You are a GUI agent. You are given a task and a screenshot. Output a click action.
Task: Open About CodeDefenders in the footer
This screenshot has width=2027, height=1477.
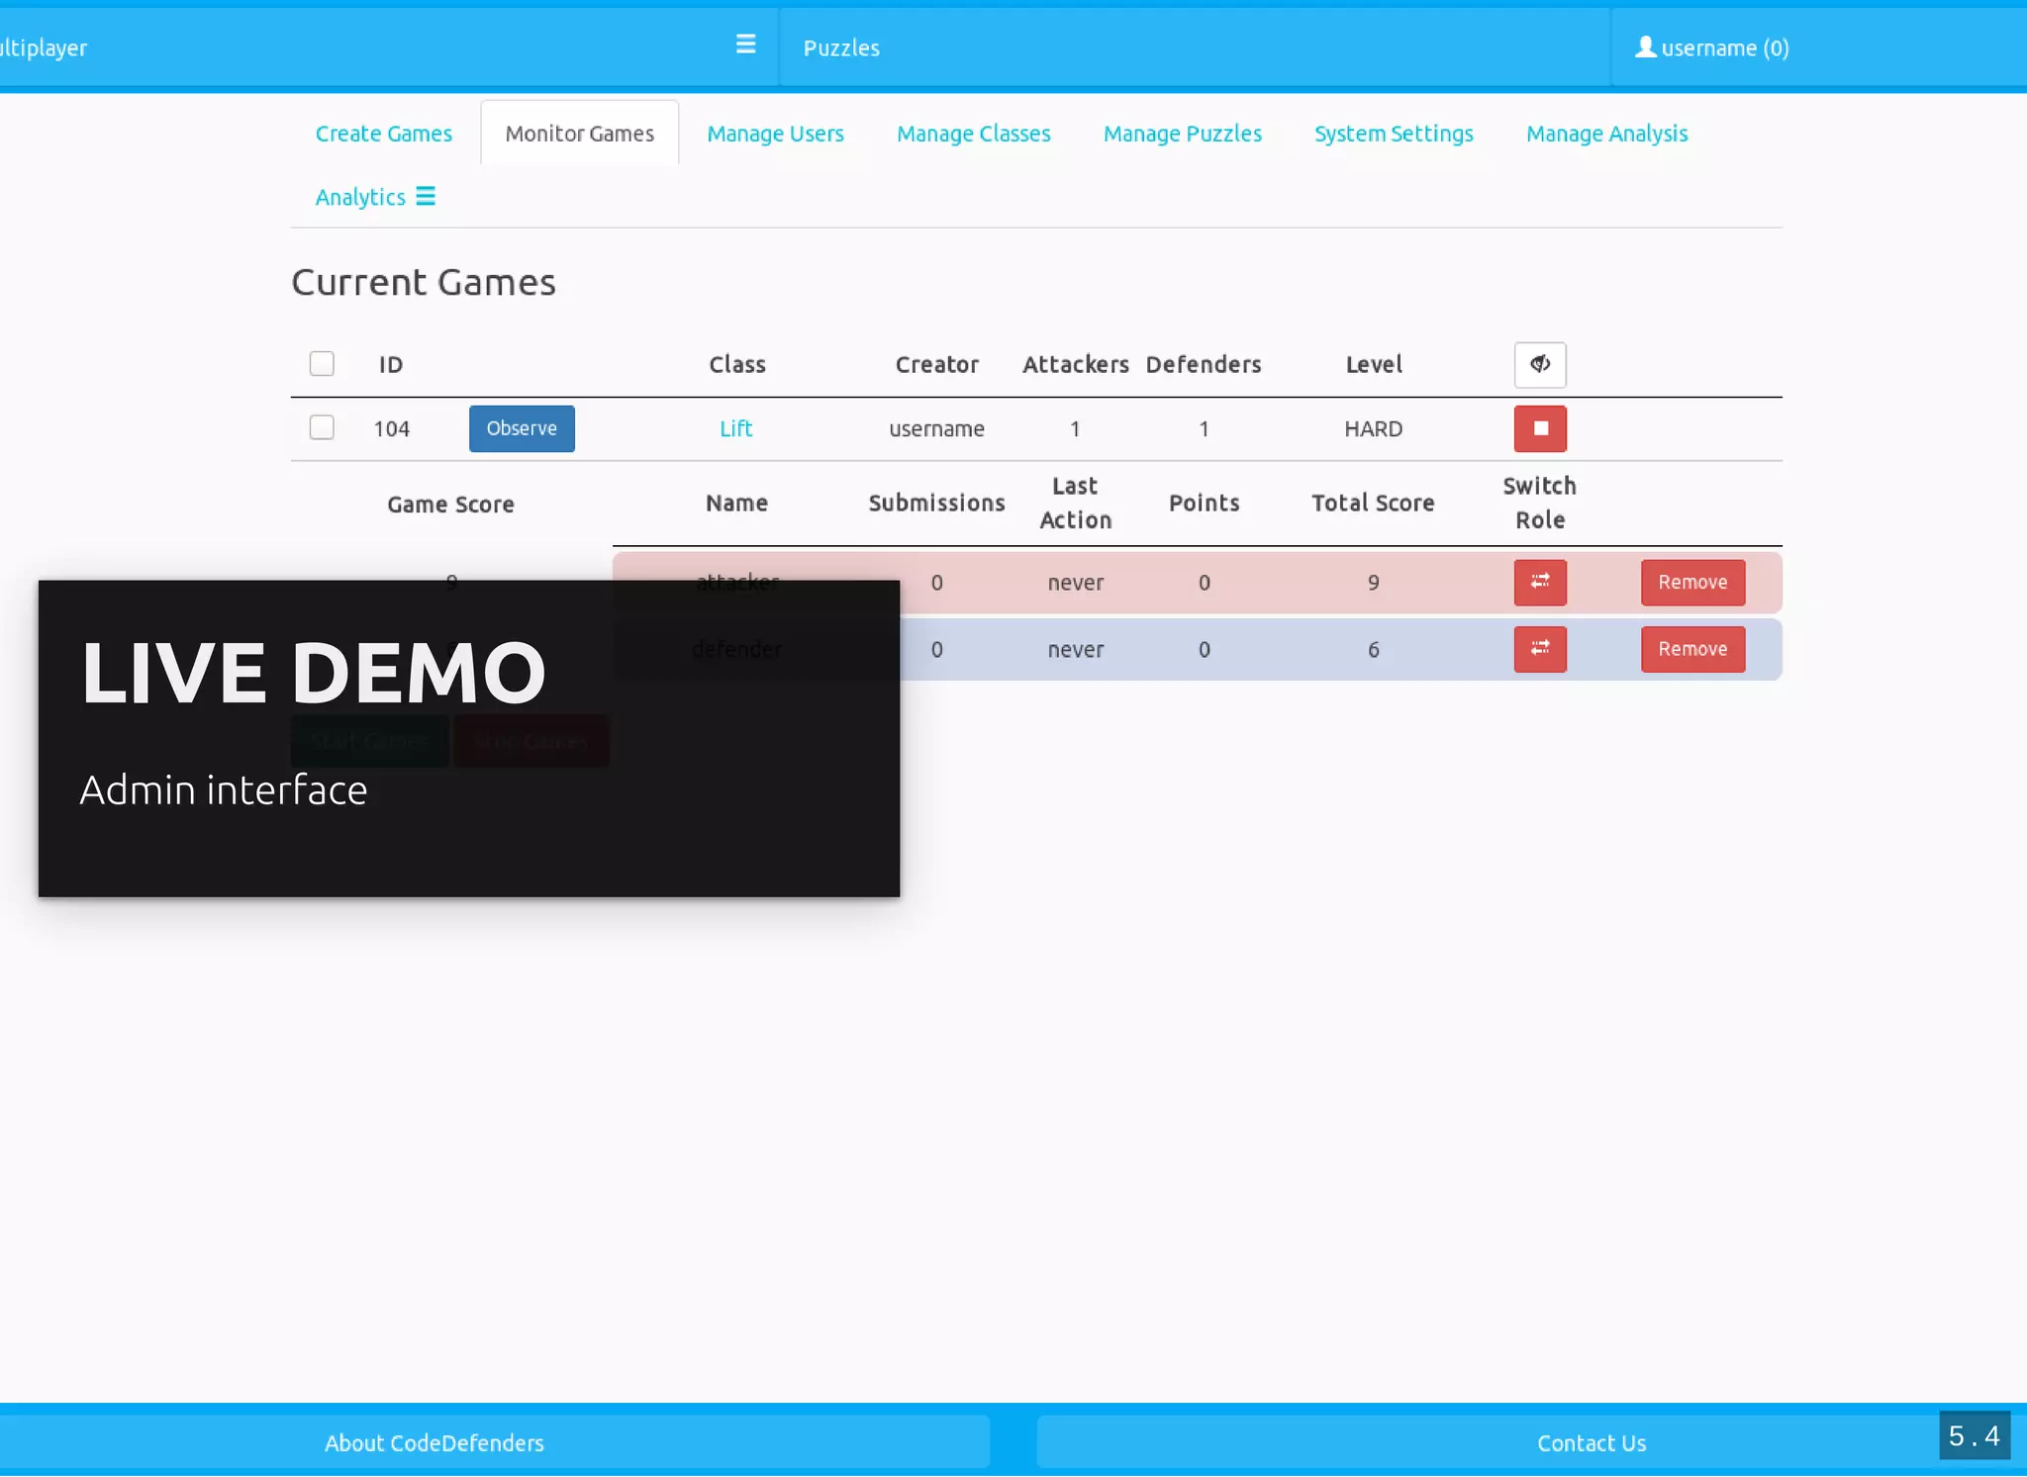point(434,1443)
